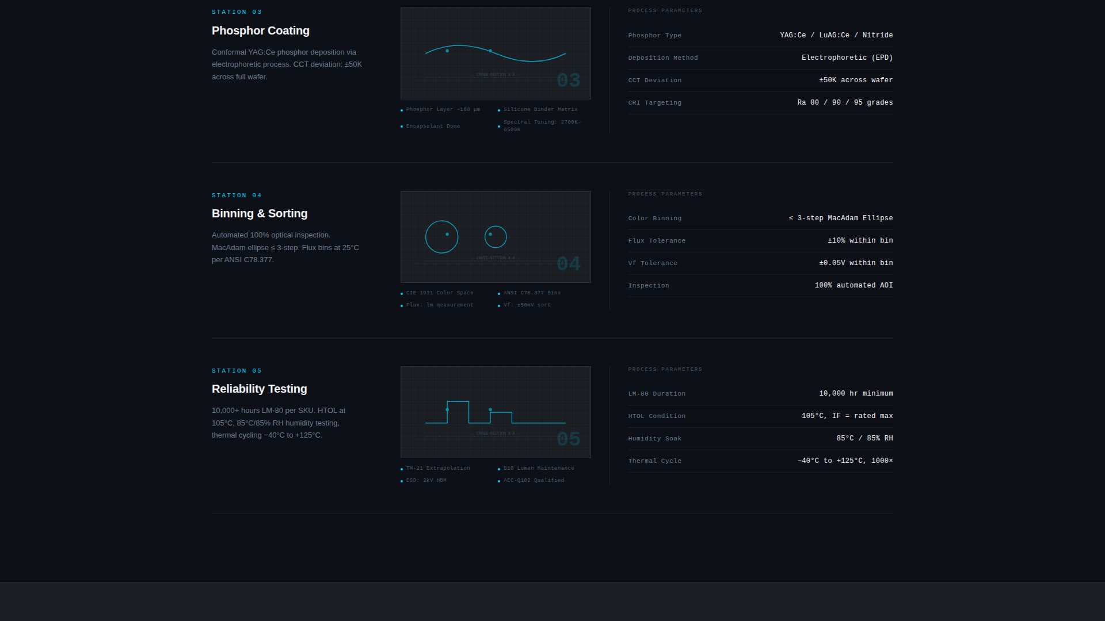Select the AEC-Q102 Qualified legend marker
The image size is (1105, 621).
point(500,480)
